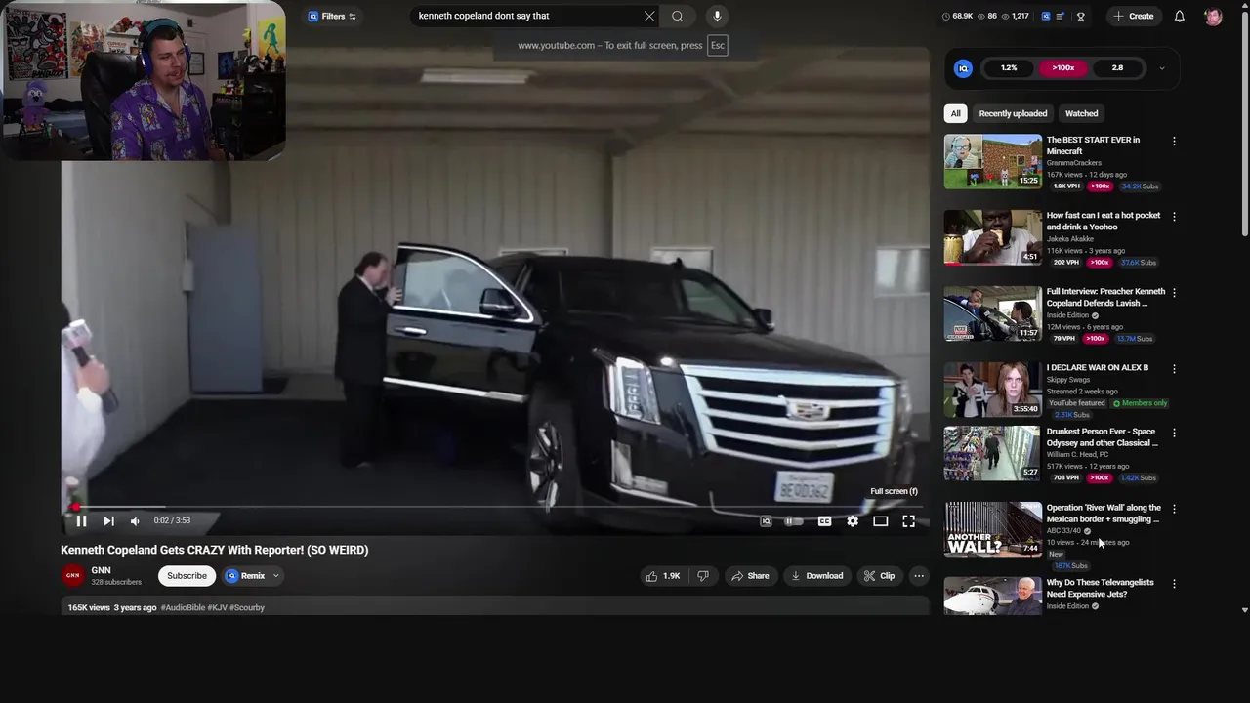
Task: Click the vidIQ Remix button
Action: coord(245,576)
